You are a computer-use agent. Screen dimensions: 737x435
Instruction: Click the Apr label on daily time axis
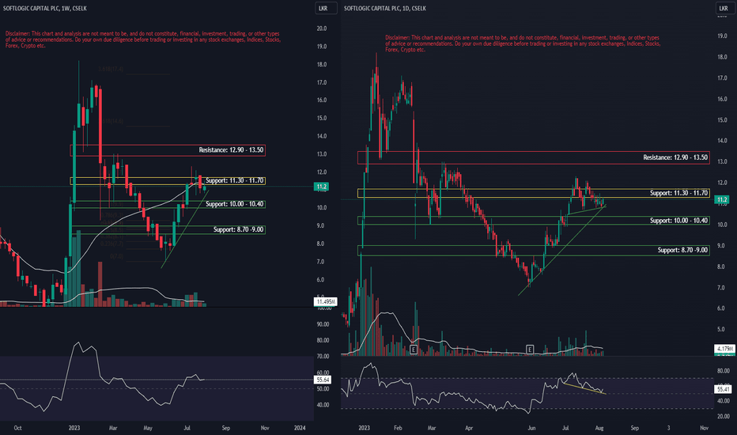(469, 428)
